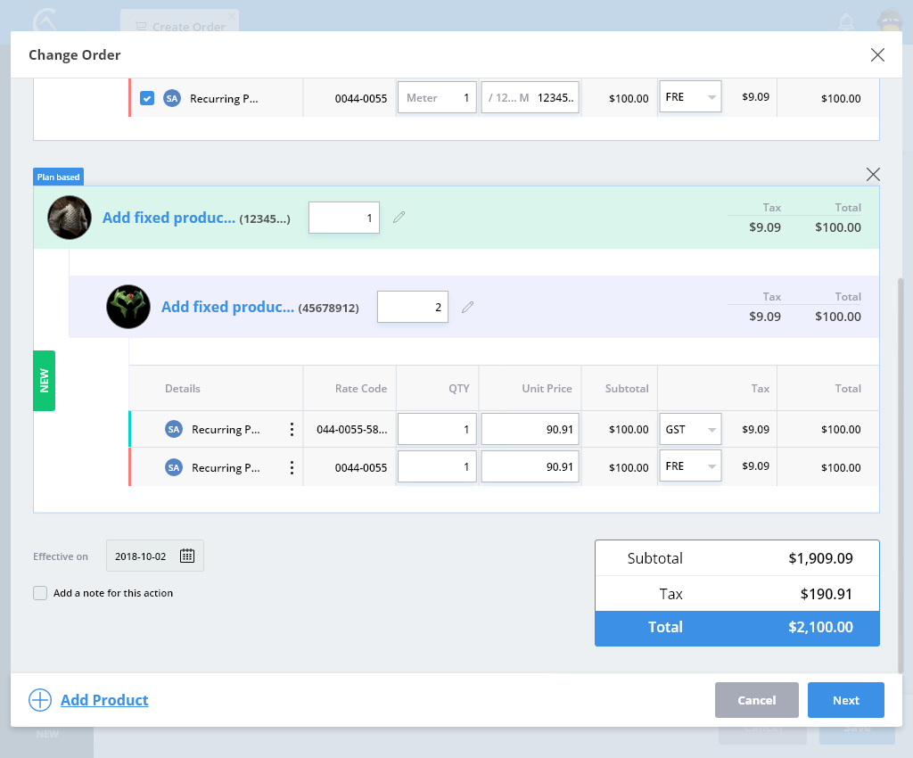Click the quantity field showing 2
This screenshot has height=758, width=913.
point(413,307)
